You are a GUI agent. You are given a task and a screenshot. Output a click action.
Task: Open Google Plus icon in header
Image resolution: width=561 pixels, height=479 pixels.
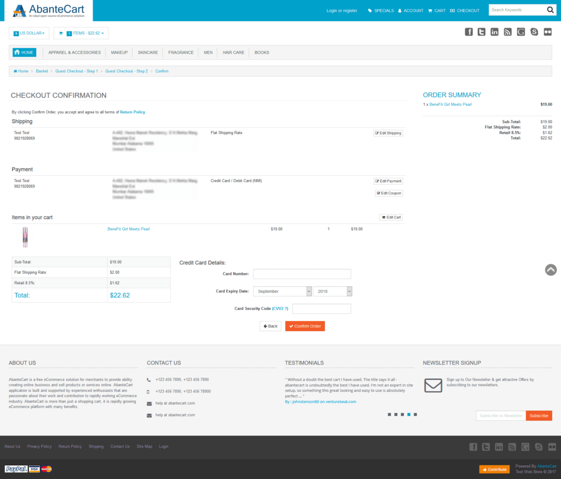click(x=521, y=32)
